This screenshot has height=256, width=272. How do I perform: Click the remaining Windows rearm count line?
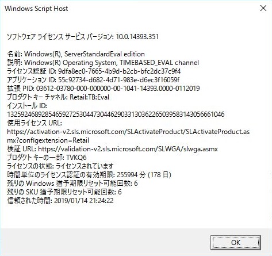coord(72,184)
